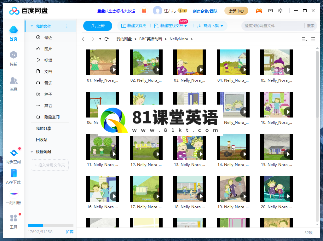Open the 一刻相册 album
This screenshot has width=323, height=241.
[13, 197]
